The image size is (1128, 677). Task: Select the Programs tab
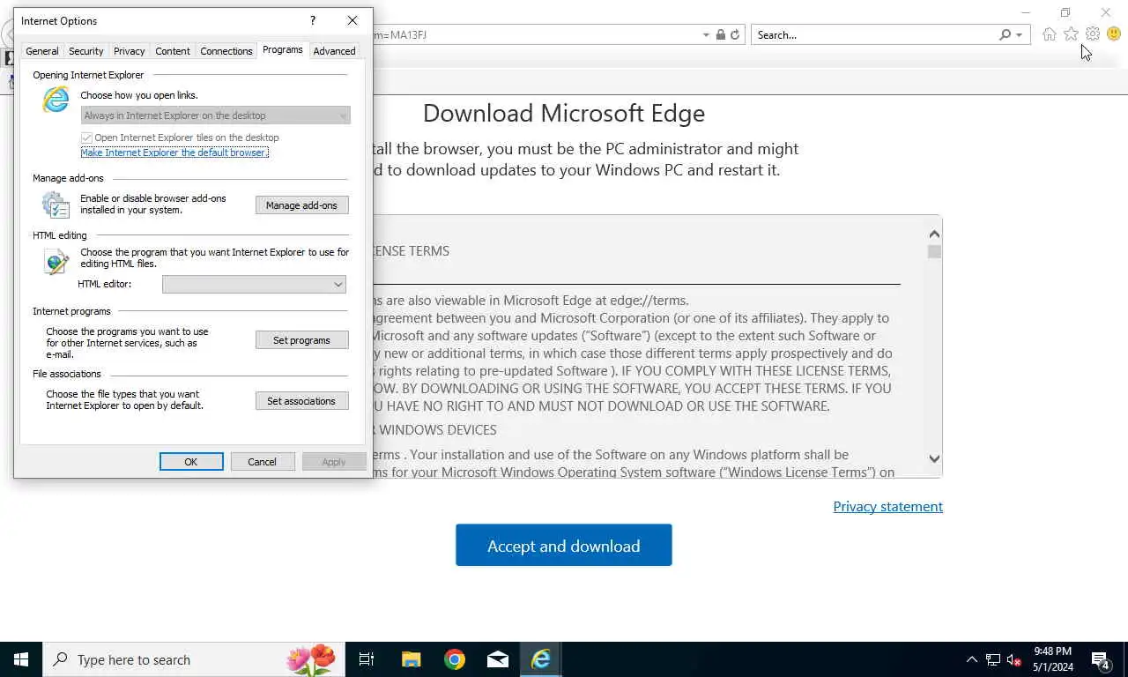click(282, 49)
